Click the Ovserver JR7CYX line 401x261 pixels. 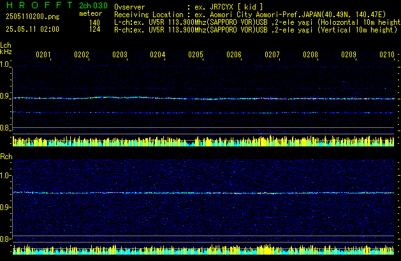pyautogui.click(x=189, y=7)
